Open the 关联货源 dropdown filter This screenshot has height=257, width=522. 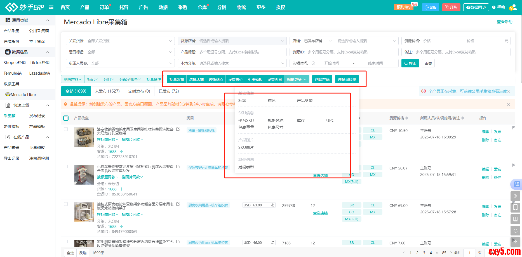pyautogui.click(x=120, y=41)
